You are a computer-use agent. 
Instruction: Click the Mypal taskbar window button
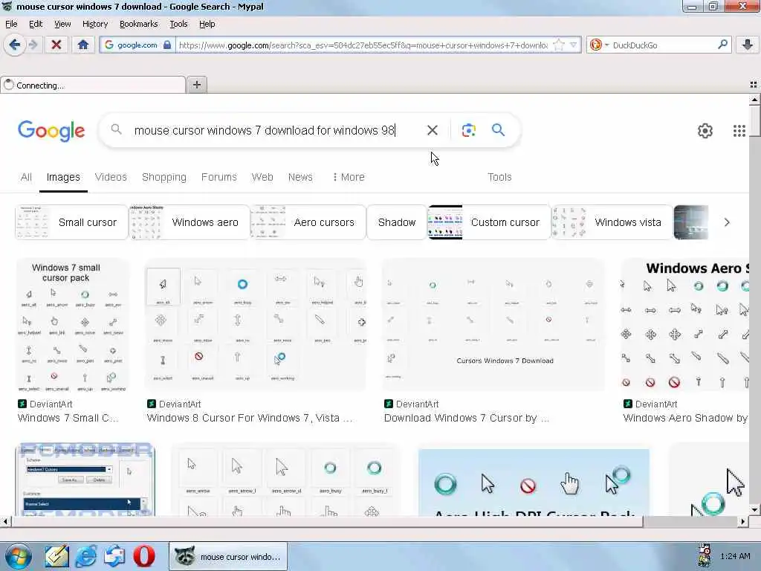click(x=228, y=556)
